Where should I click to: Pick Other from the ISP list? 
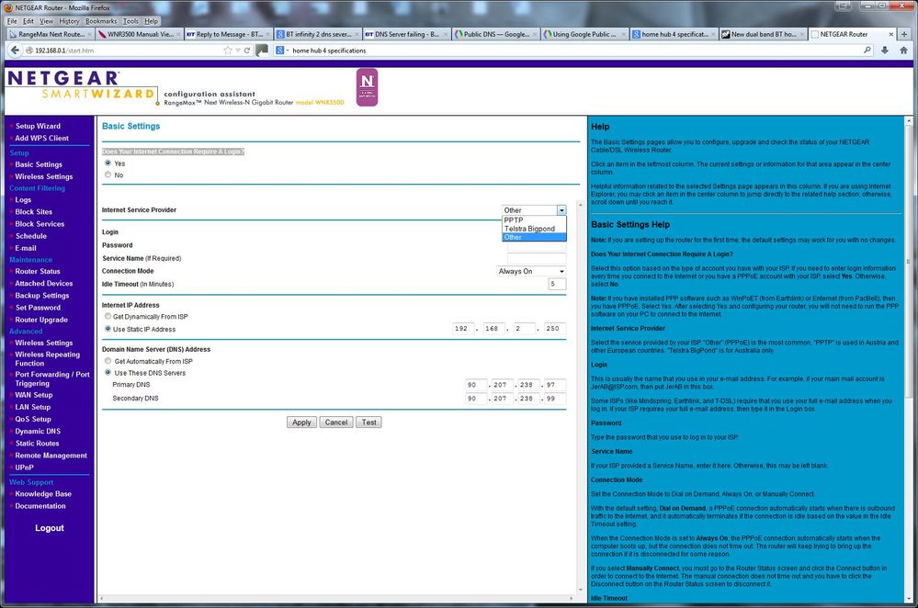point(534,237)
